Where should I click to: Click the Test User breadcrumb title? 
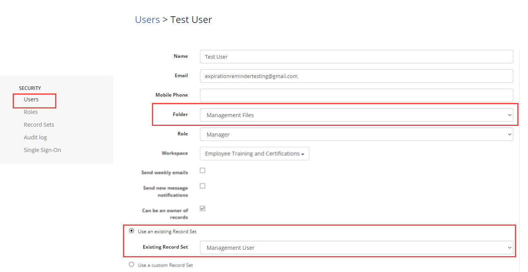[x=191, y=19]
